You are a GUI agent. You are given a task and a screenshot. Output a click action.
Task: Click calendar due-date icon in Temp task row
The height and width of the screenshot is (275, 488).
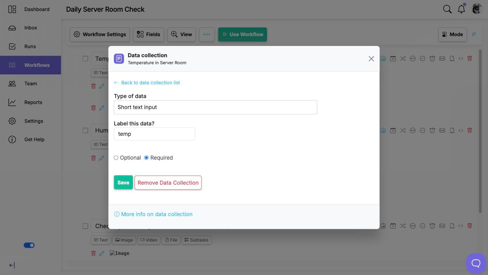393,59
